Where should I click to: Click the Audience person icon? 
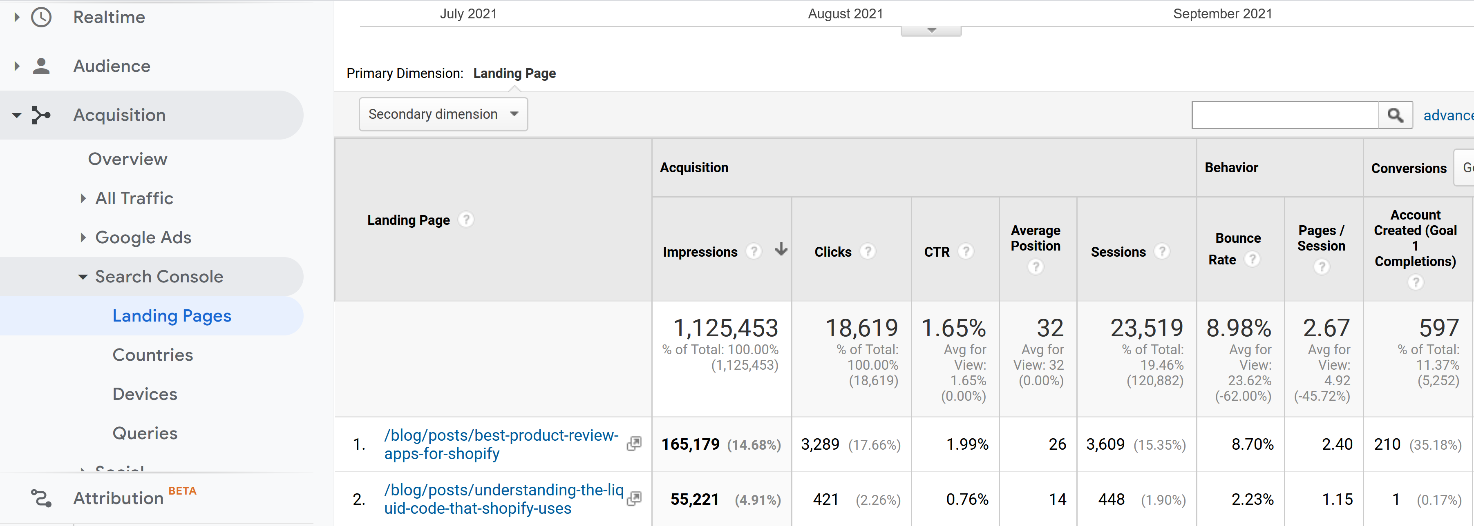(41, 66)
